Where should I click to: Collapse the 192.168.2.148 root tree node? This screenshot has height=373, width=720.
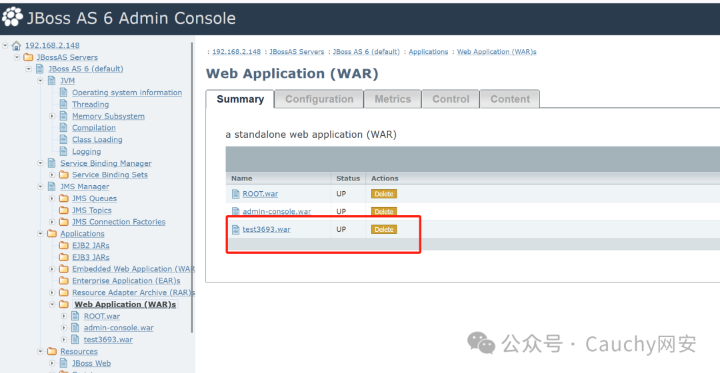(x=5, y=45)
